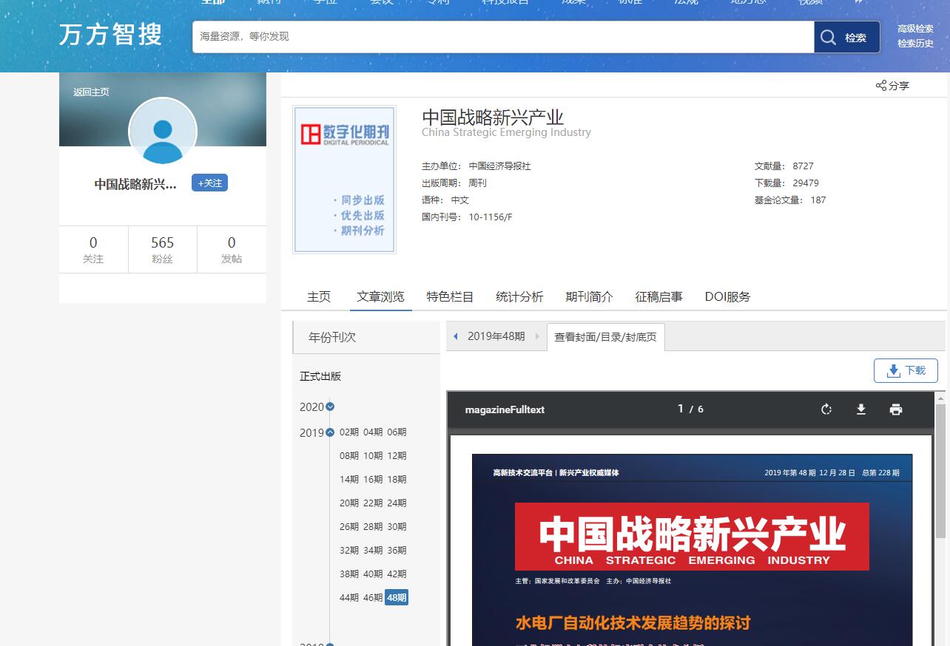Print the magazine PDF
Image resolution: width=950 pixels, height=646 pixels.
click(896, 409)
